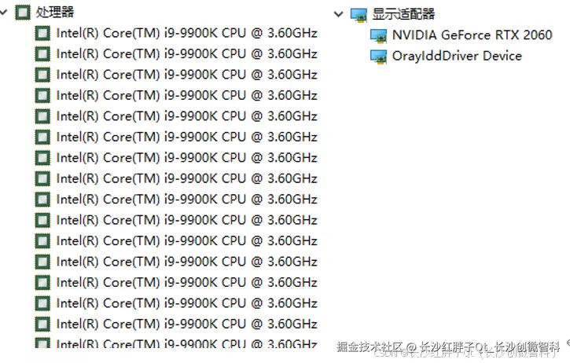The image size is (570, 363).
Task: Click the OrayIddDriver Device adapter icon
Action: click(378, 57)
